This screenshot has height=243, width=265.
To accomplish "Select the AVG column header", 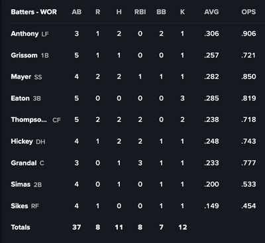I will coord(211,12).
